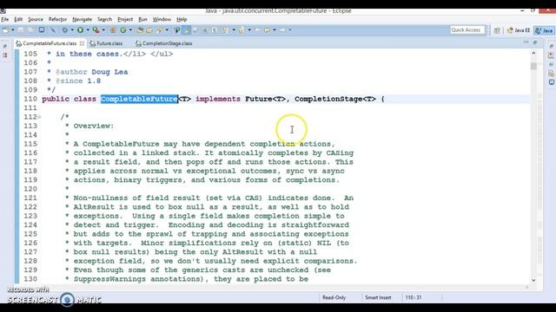The width and height of the screenshot is (556, 312).
Task: Click the New file toolbar icon
Action: pyautogui.click(x=6, y=30)
